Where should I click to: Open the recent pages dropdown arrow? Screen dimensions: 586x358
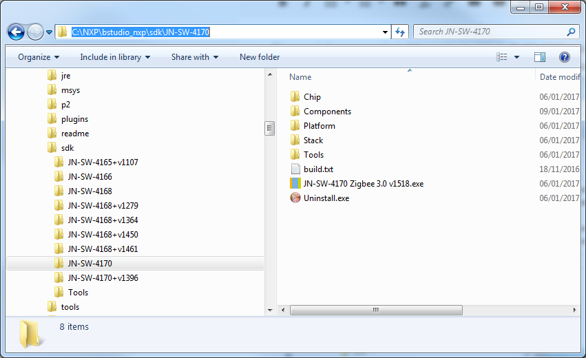tap(49, 32)
